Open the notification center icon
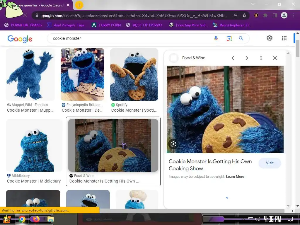 (x=290, y=219)
